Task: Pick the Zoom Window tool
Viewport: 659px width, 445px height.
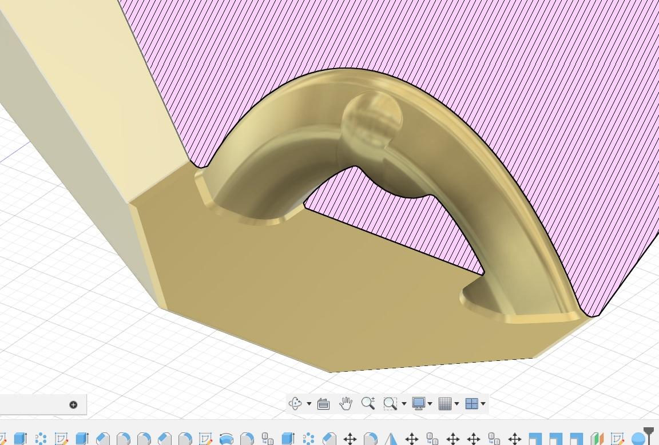Action: [390, 403]
